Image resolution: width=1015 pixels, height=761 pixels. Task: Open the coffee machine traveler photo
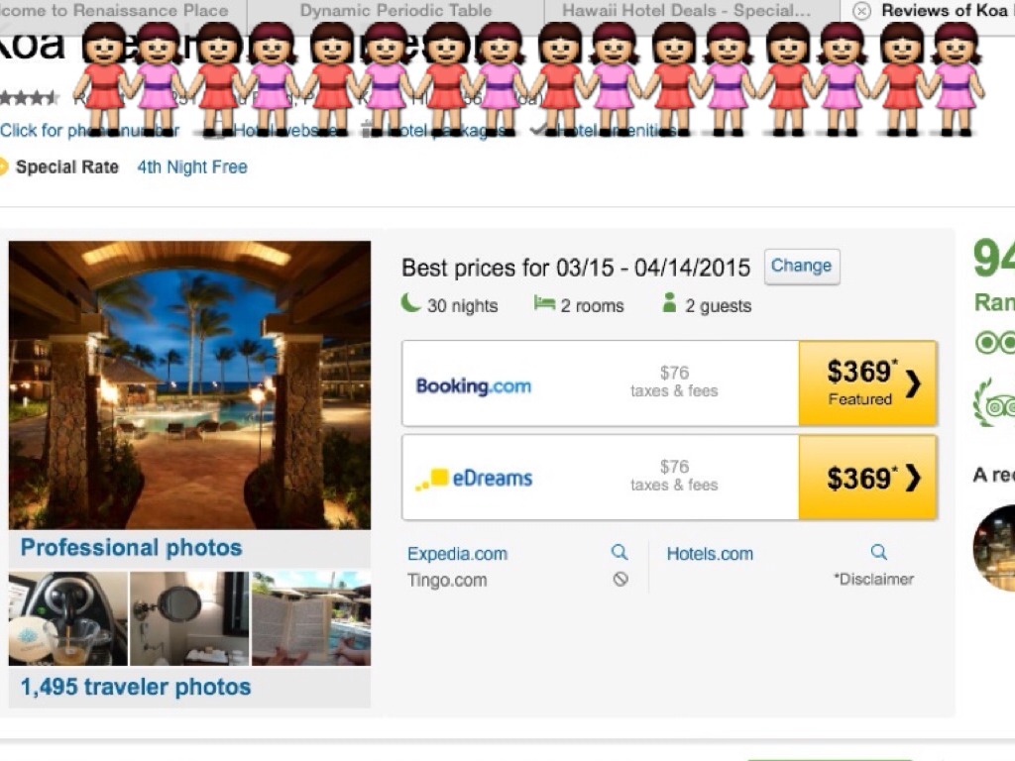[68, 618]
